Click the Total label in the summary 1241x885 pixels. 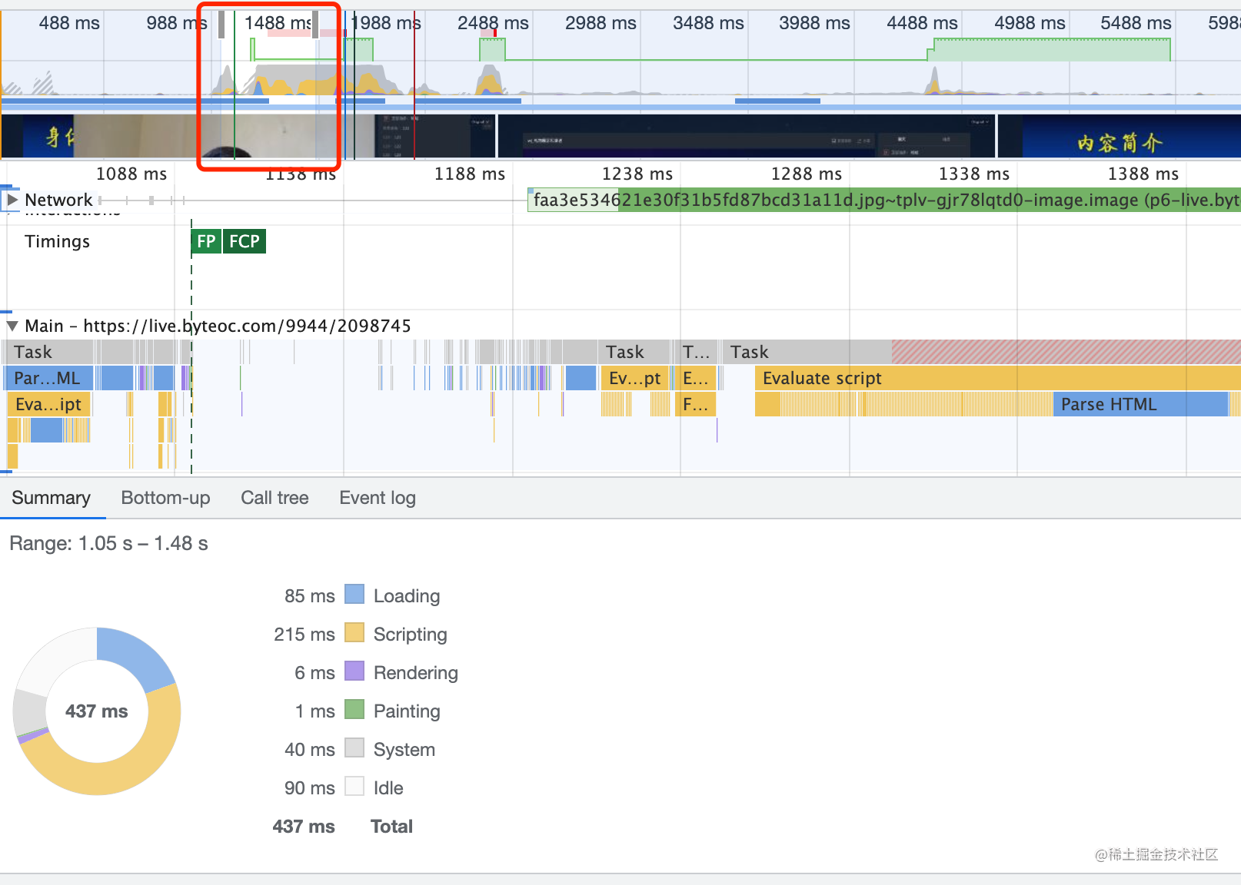point(391,827)
